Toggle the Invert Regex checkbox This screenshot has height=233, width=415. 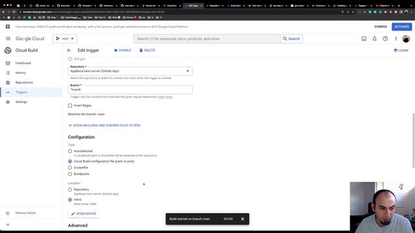pos(70,105)
